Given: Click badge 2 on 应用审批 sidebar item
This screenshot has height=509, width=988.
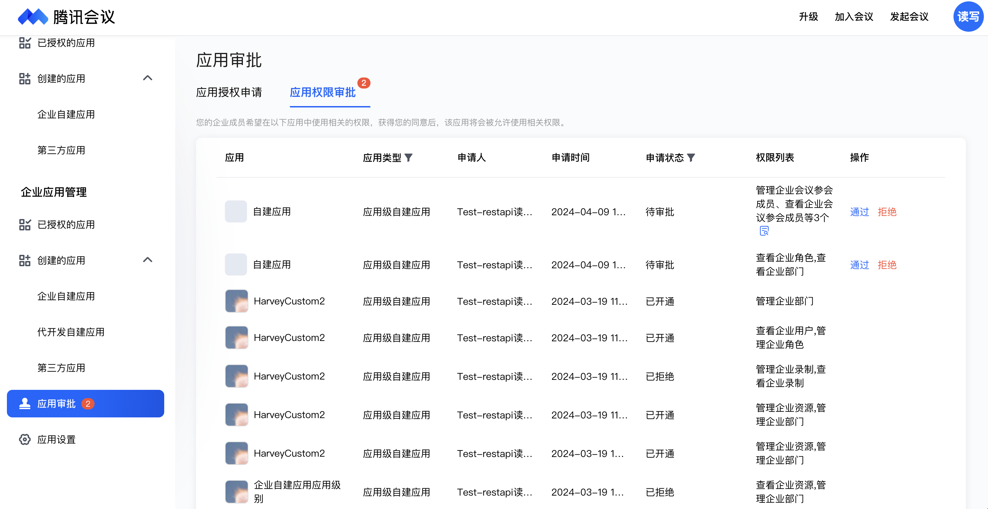Looking at the screenshot, I should click(88, 404).
